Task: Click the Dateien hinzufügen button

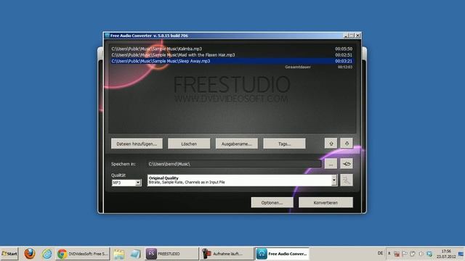Action: [x=137, y=144]
